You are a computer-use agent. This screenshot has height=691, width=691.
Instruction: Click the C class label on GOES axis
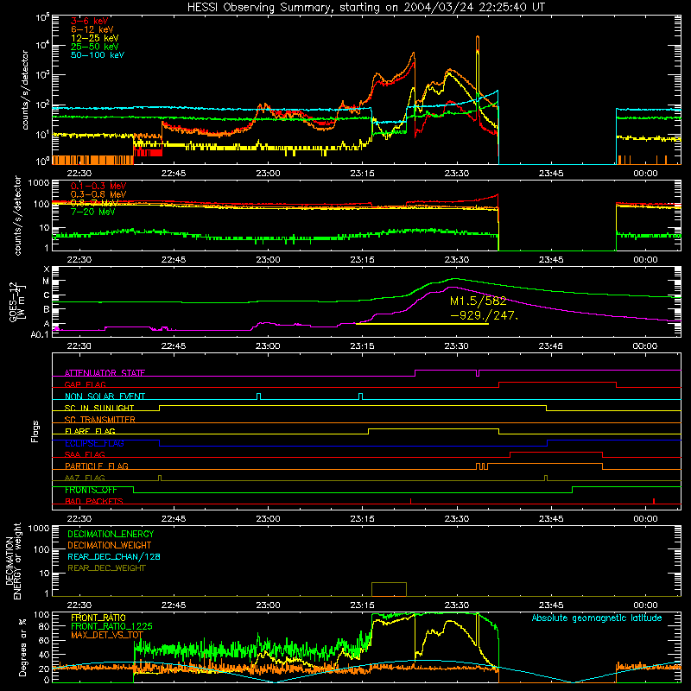[47, 295]
